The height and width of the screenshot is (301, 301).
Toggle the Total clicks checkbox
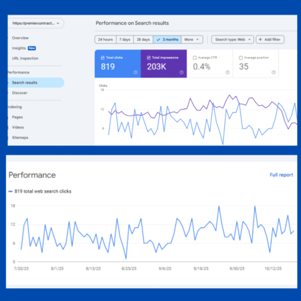coord(102,58)
